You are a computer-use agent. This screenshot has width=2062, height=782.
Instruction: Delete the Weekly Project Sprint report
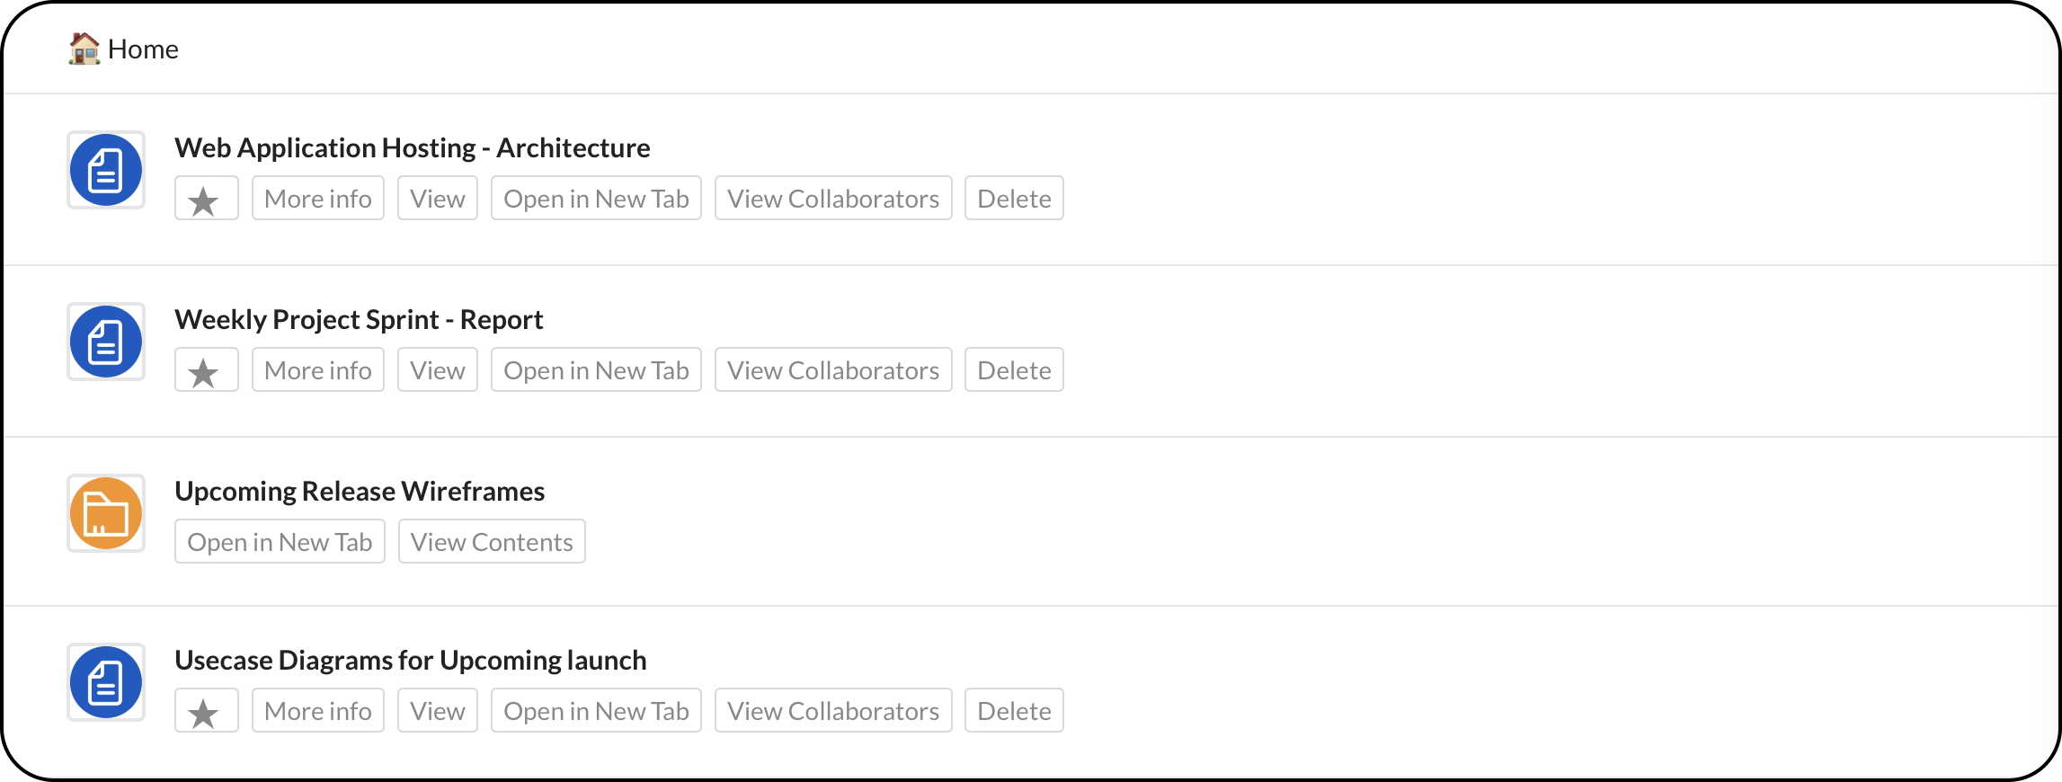coord(1014,369)
